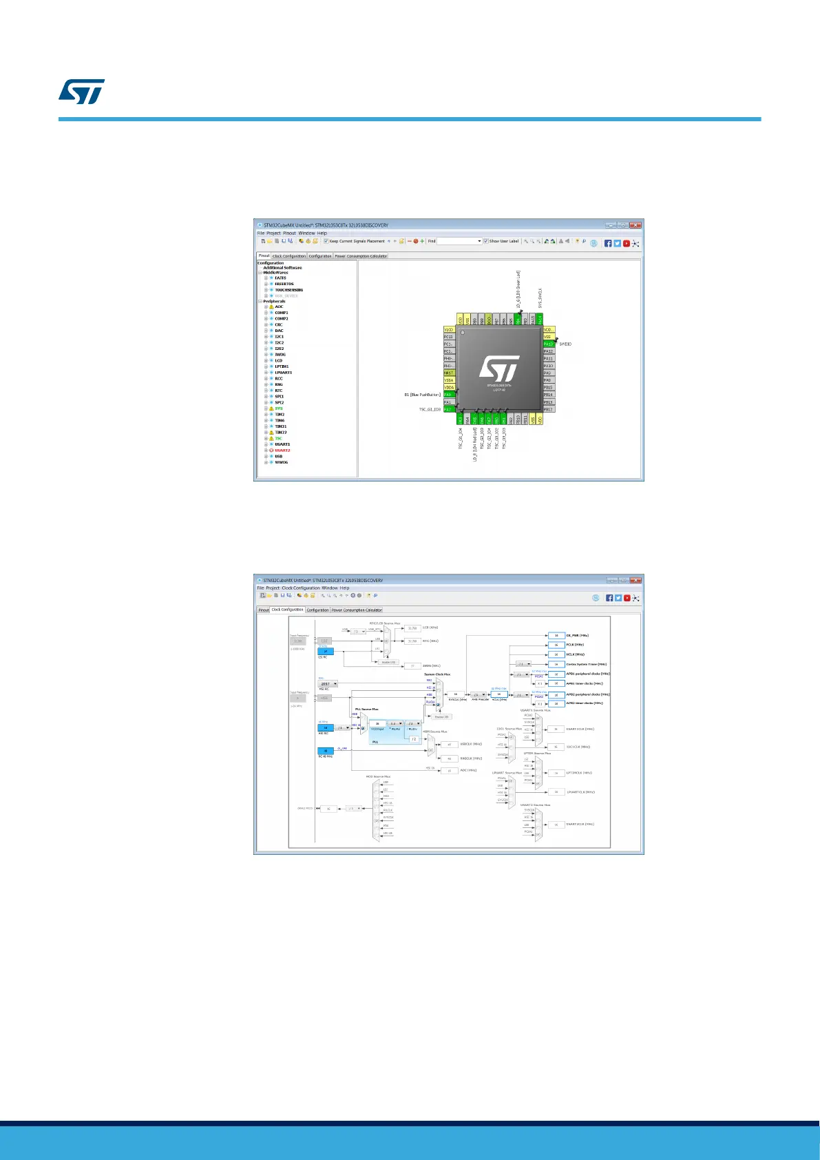Open the Pinout menu in menu bar
This screenshot has height=1160, width=820.
[290, 234]
